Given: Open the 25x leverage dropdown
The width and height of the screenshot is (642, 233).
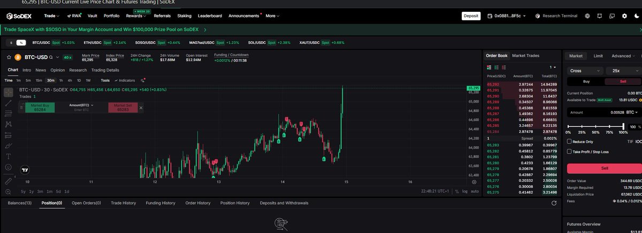Looking at the screenshot, I should click(624, 71).
